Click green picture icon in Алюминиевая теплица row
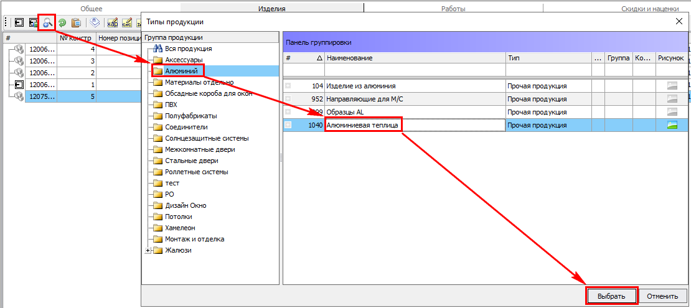 [672, 126]
